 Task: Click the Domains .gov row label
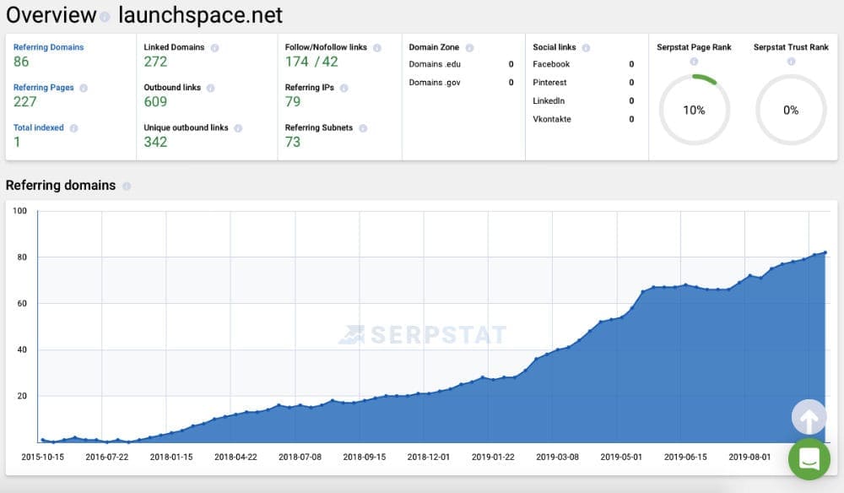pos(435,83)
